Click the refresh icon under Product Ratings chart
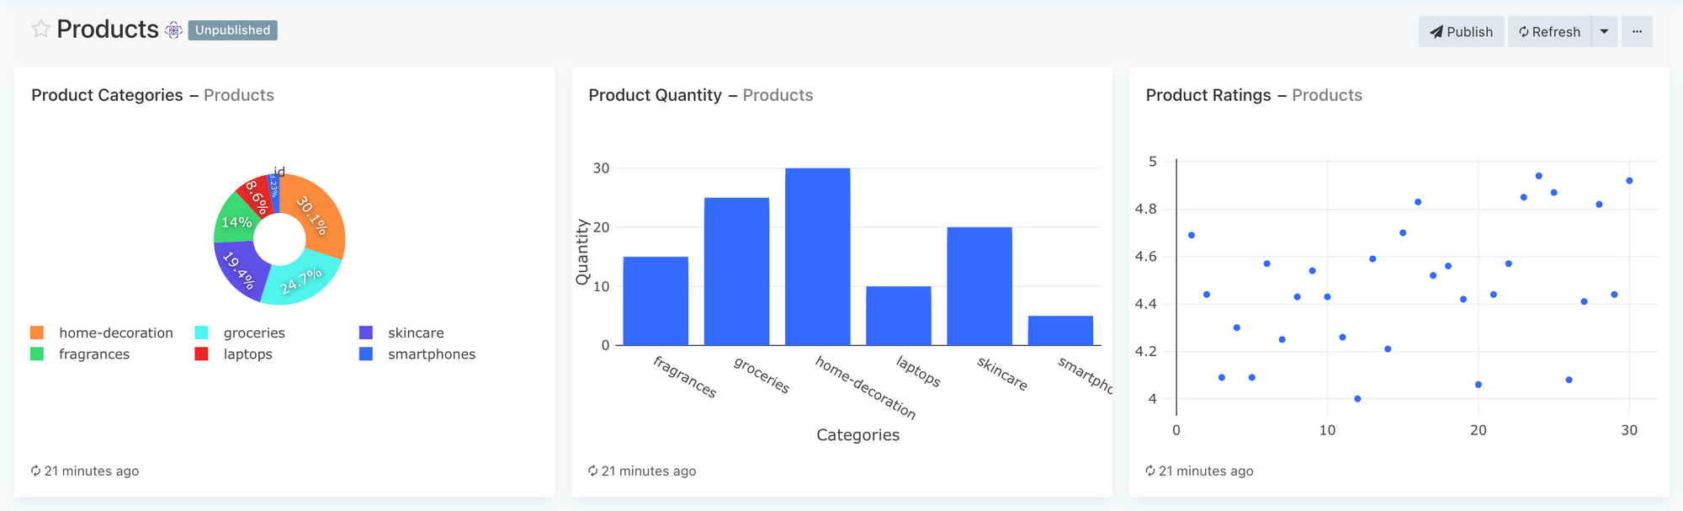The width and height of the screenshot is (1683, 511). coord(1151,471)
